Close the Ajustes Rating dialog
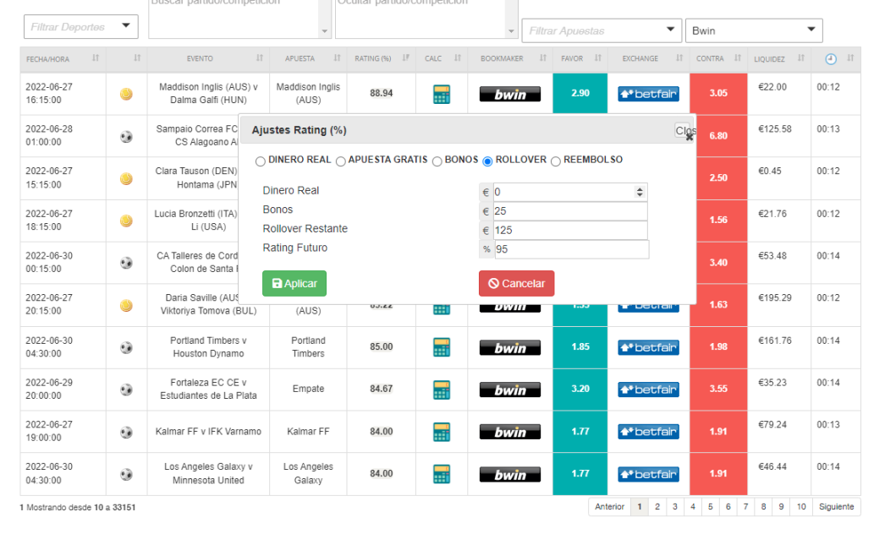885x534 pixels. (x=684, y=131)
